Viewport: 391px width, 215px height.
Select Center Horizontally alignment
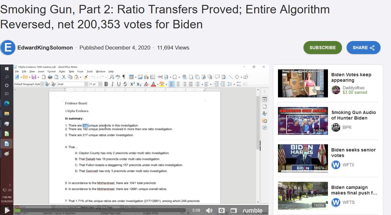point(178,84)
